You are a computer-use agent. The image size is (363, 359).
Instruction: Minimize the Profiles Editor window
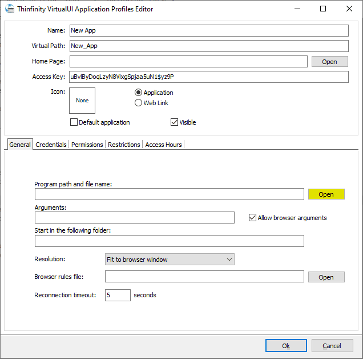tap(297, 9)
